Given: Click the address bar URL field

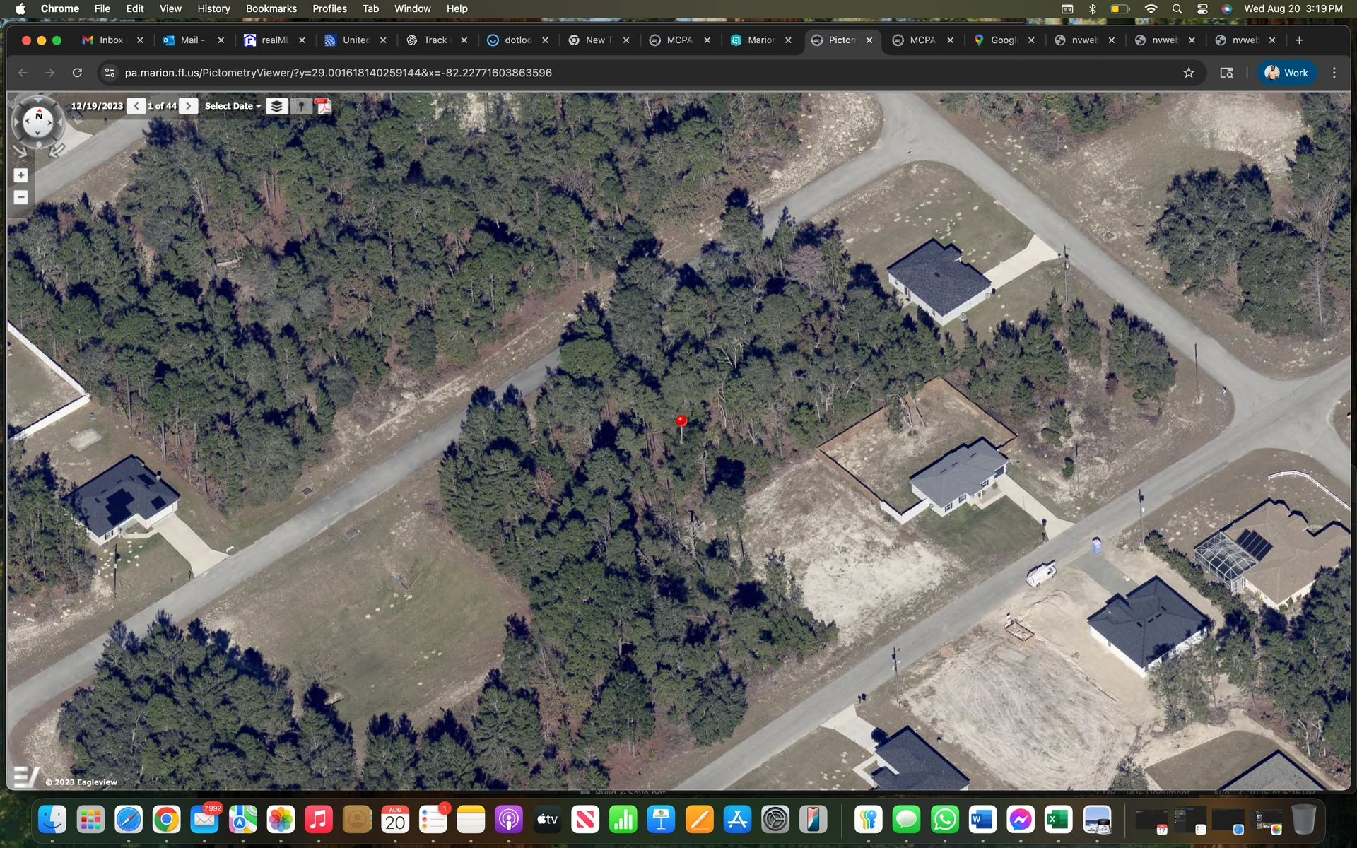Looking at the screenshot, I should point(338,72).
